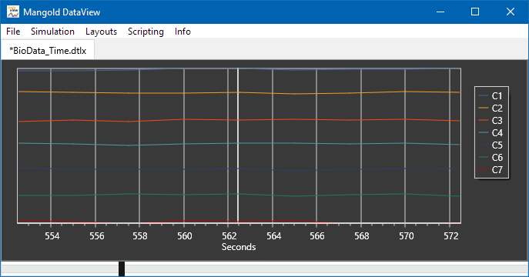Click the C3 legend entry
This screenshot has height=277, width=529.
[490, 121]
